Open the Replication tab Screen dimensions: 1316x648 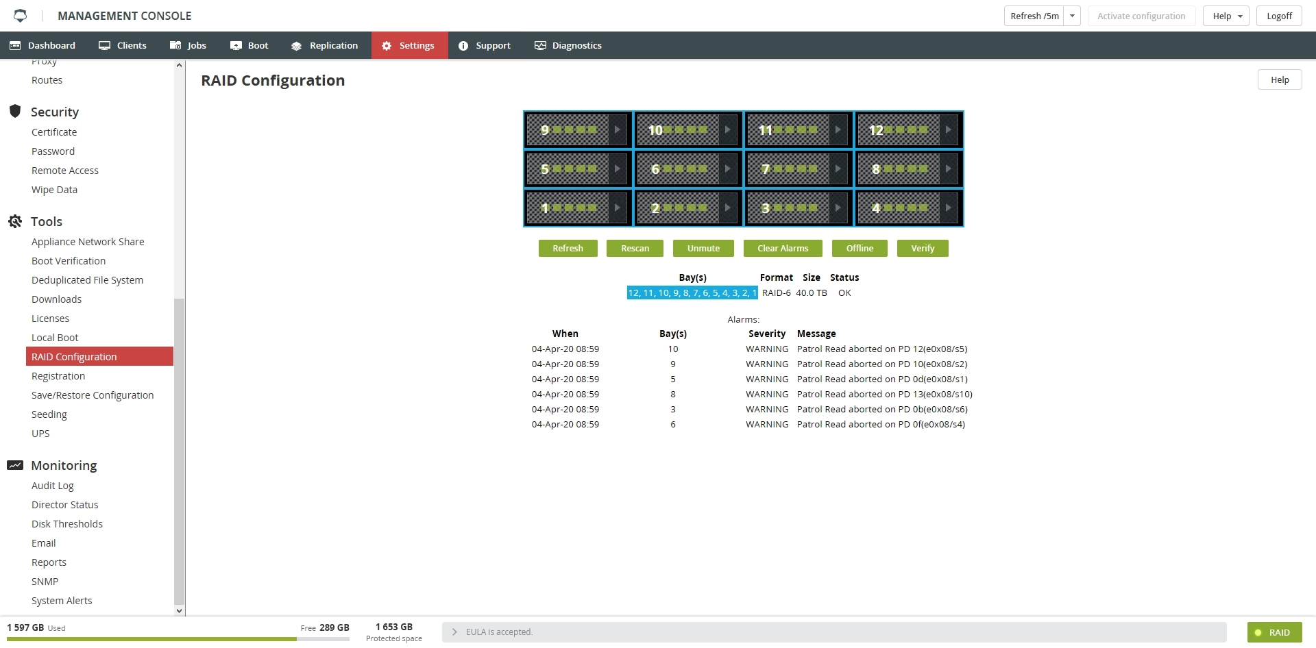pyautogui.click(x=325, y=45)
